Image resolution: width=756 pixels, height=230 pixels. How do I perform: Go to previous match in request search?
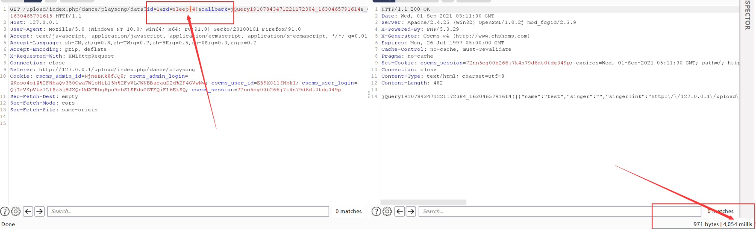pos(28,211)
